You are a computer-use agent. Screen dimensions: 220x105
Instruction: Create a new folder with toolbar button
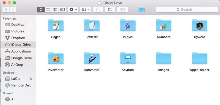(110, 10)
